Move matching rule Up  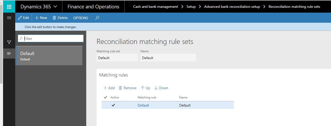point(145,88)
